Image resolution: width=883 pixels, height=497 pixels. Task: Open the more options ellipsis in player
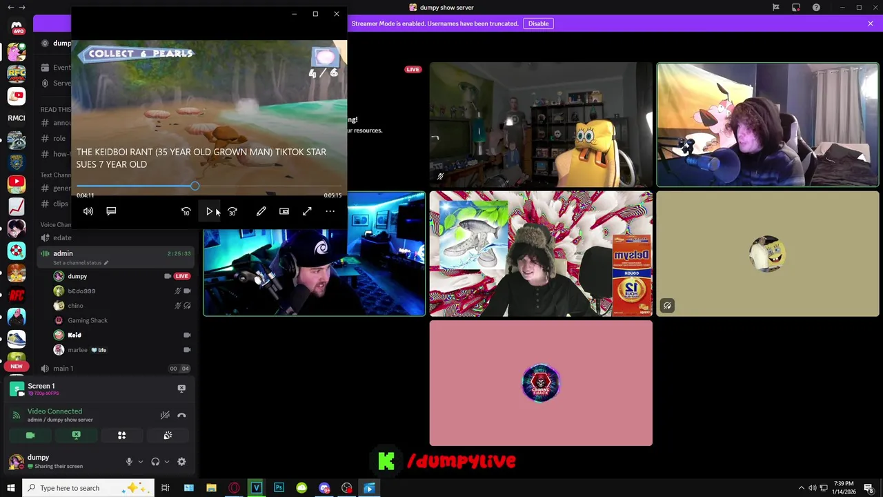tap(330, 211)
